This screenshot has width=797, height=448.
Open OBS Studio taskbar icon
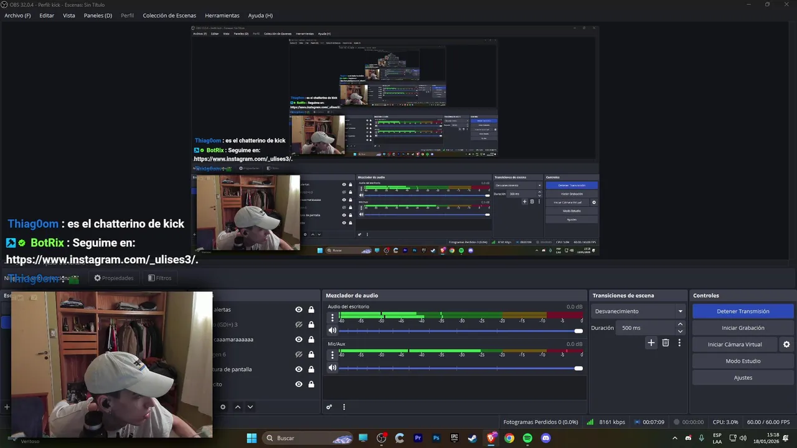pyautogui.click(x=382, y=438)
